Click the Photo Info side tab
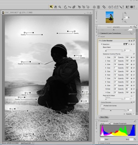138x145 pixels. point(97,126)
